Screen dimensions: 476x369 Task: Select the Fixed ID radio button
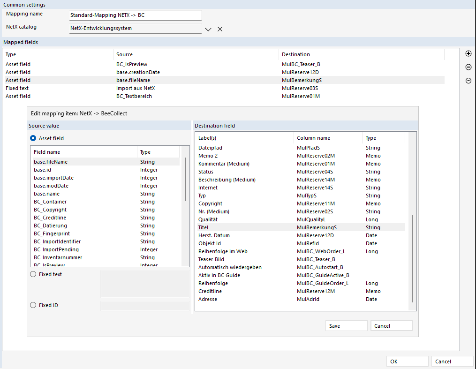[33, 305]
